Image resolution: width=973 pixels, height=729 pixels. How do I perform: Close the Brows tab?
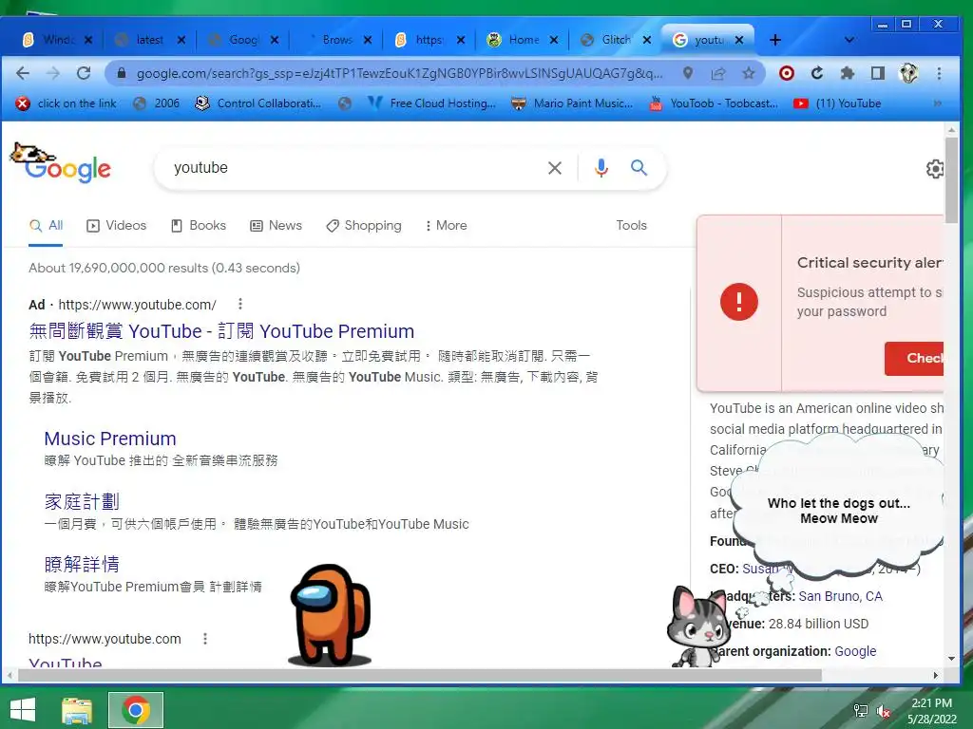pos(368,40)
